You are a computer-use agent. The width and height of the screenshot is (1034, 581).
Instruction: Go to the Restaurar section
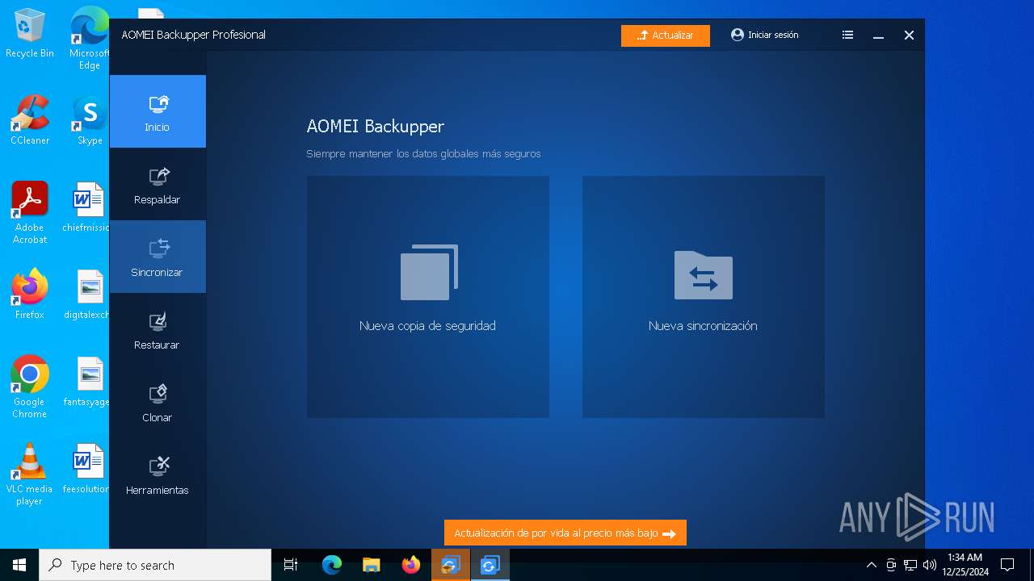click(x=158, y=329)
